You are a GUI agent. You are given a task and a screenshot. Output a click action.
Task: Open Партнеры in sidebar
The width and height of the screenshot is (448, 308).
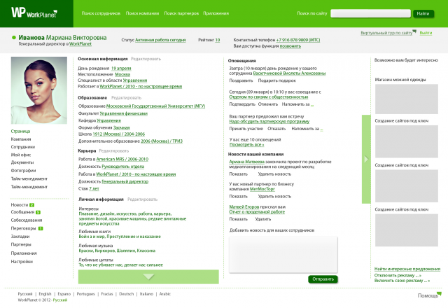21,244
